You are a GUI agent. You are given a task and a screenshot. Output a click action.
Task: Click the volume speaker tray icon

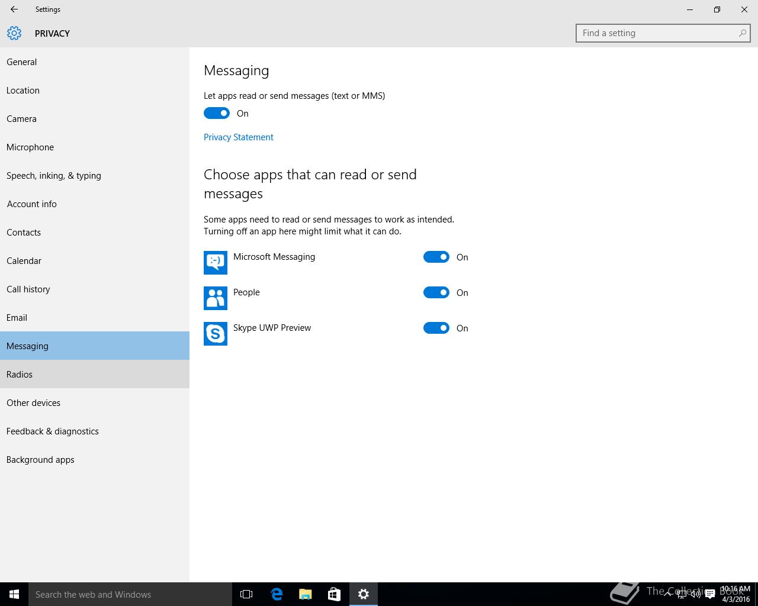(695, 594)
